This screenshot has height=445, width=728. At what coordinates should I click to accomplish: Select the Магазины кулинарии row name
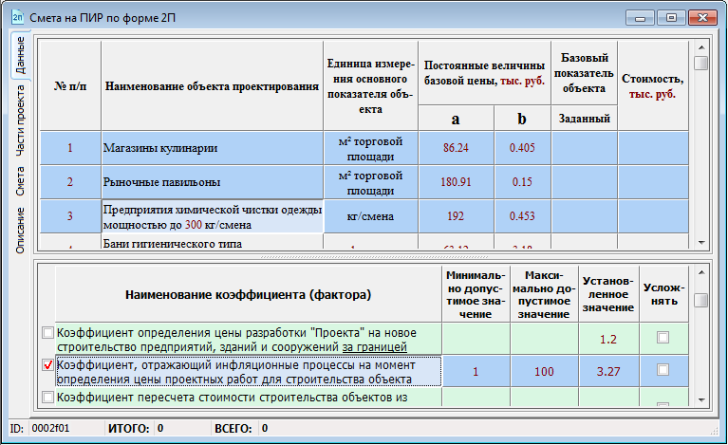[x=213, y=148]
